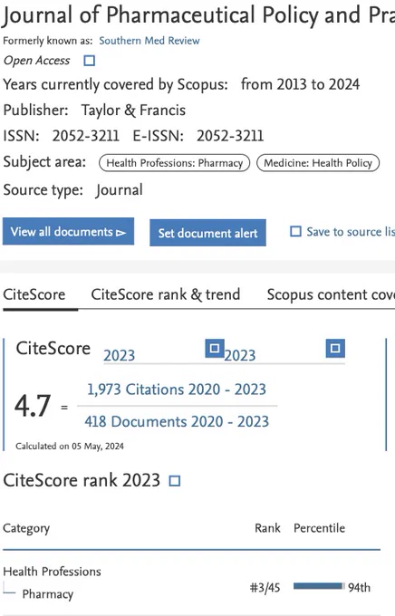Click Calculated on 05 May, 2024 text
This screenshot has width=395, height=616.
[x=70, y=447]
